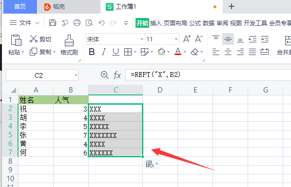Screen dimensions: 291x187
Task: Decrease indent icon
Action: pos(252,39)
